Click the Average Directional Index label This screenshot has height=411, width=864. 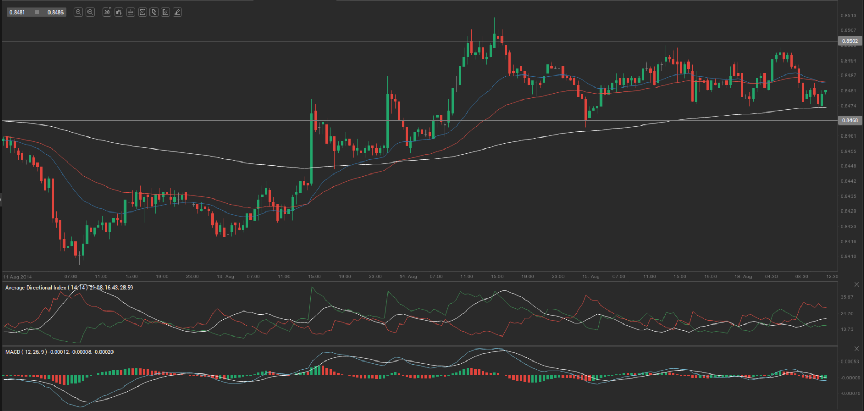[x=36, y=288]
